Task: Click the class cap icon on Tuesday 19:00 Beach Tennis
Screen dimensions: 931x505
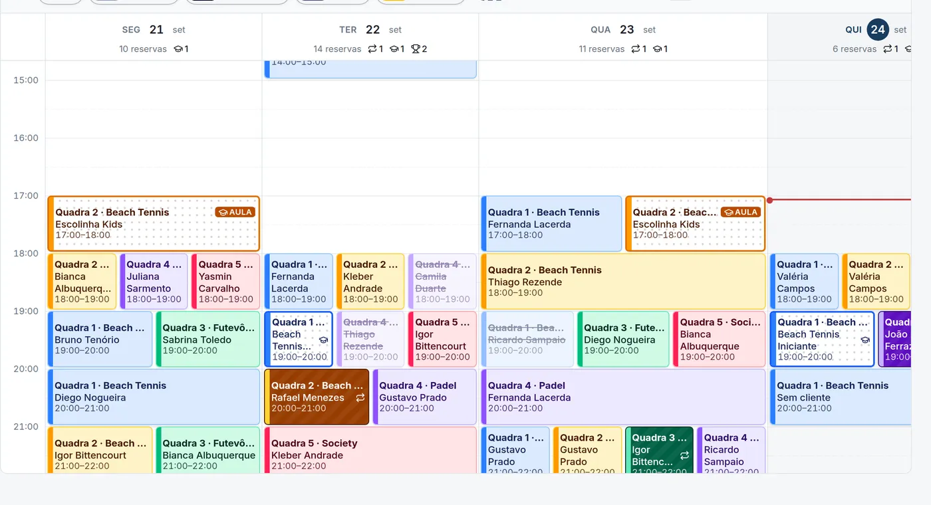Action: coord(323,340)
